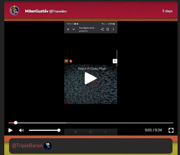
Task: Open MilanGustáv's profile avatar
Action: click(x=14, y=10)
